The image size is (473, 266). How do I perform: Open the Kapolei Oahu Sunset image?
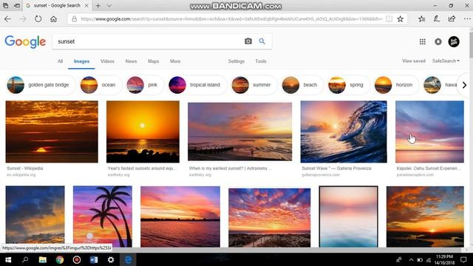click(429, 132)
